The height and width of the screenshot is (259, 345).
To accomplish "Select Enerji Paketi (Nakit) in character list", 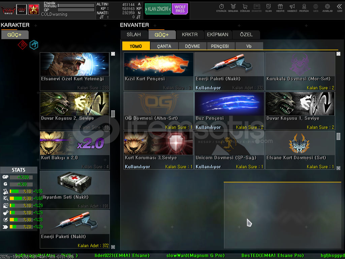I will [x=74, y=229].
